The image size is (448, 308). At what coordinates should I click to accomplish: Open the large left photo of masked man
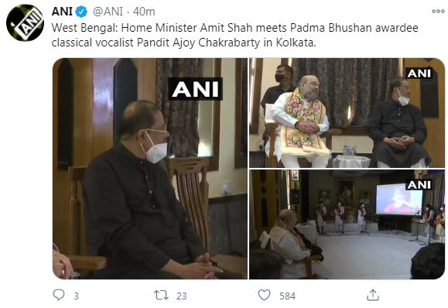pyautogui.click(x=150, y=169)
